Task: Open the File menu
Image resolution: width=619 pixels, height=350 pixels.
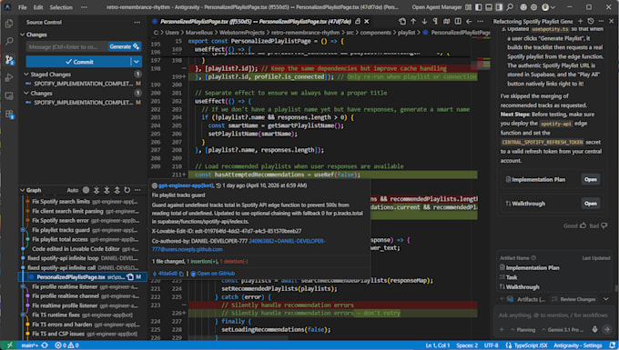Action: pyautogui.click(x=23, y=7)
